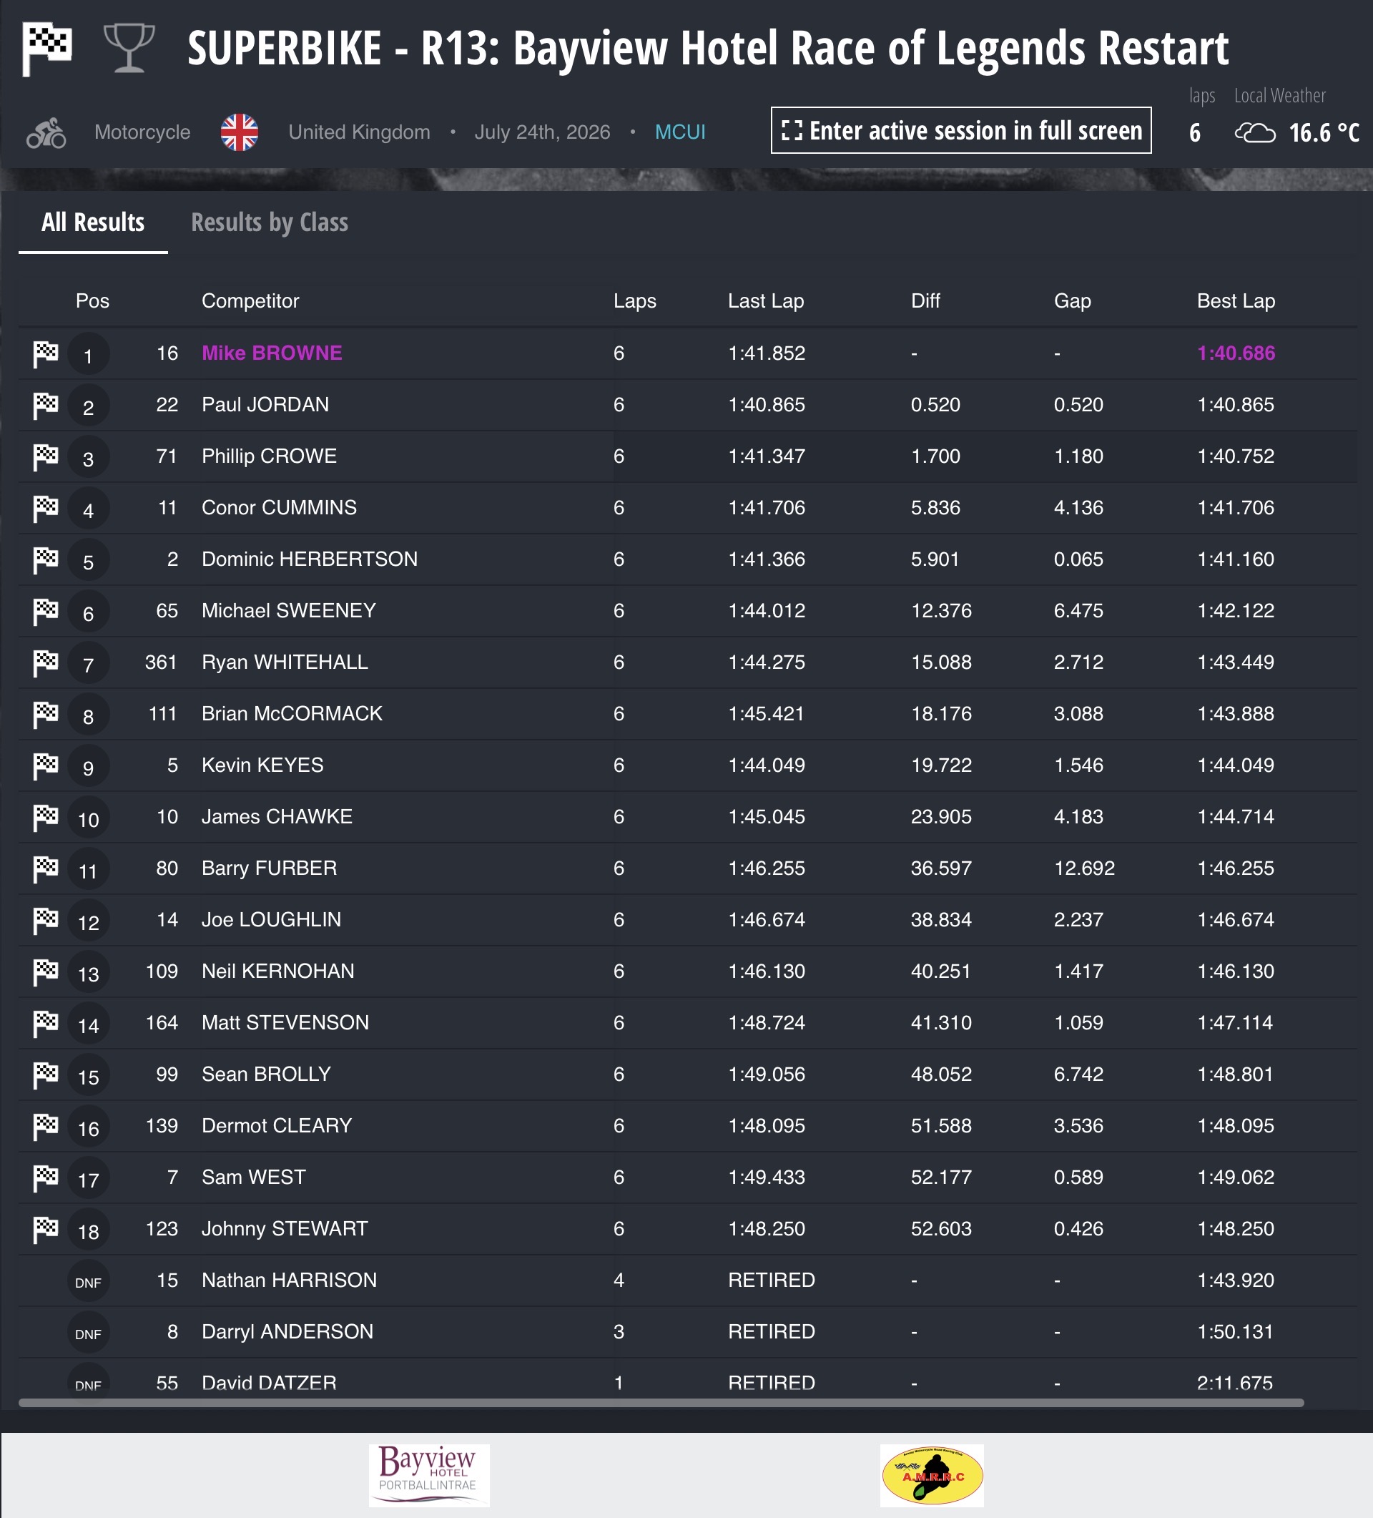This screenshot has width=1373, height=1518.
Task: Open the Bayview Hotel sponsor logo
Action: 429,1475
